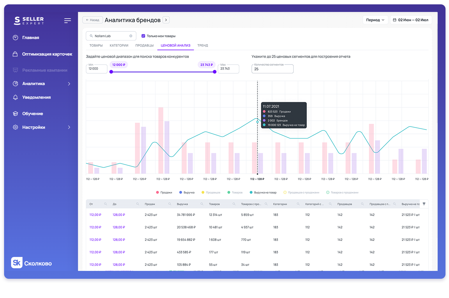Toggle the Продавцов с продажами legend item
This screenshot has height=298, width=449.
(301, 193)
